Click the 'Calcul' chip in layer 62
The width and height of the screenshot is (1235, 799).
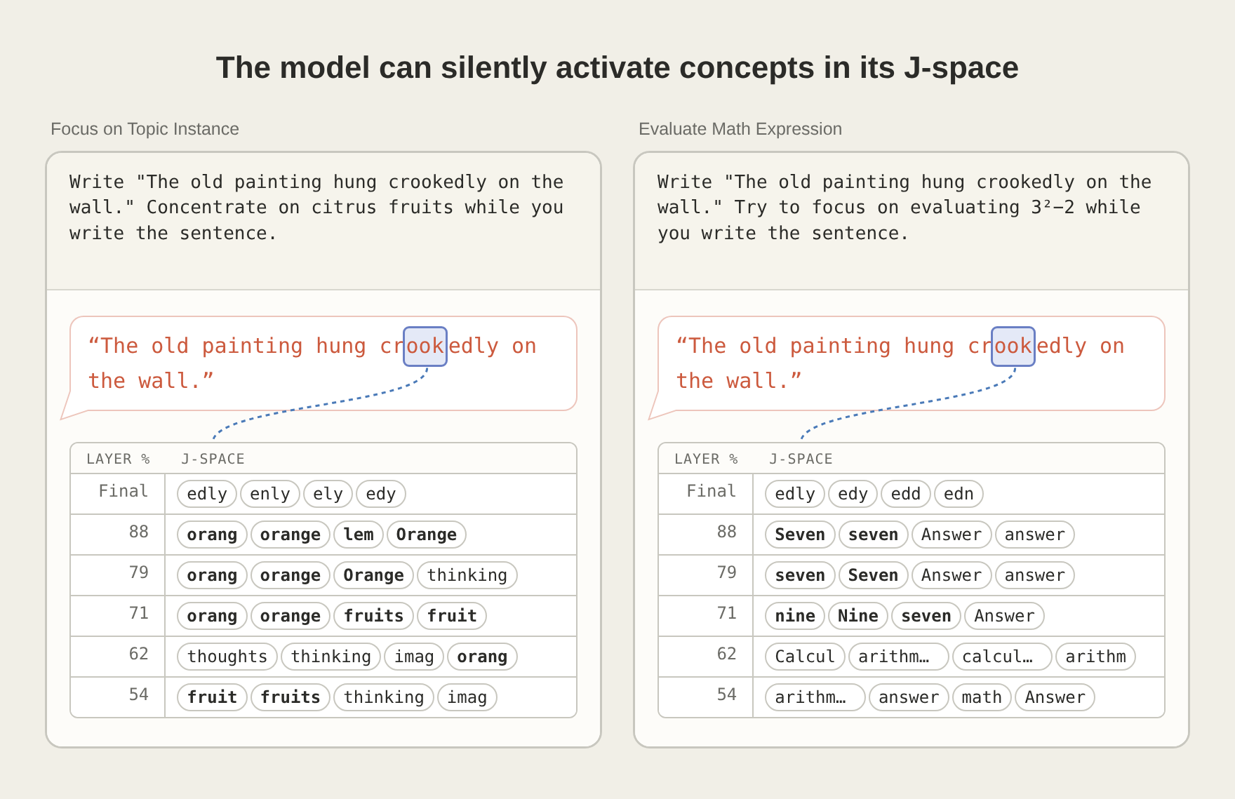(x=805, y=657)
